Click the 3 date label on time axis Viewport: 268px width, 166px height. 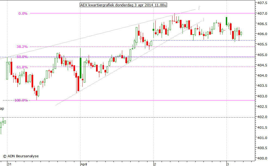pyautogui.click(x=228, y=164)
